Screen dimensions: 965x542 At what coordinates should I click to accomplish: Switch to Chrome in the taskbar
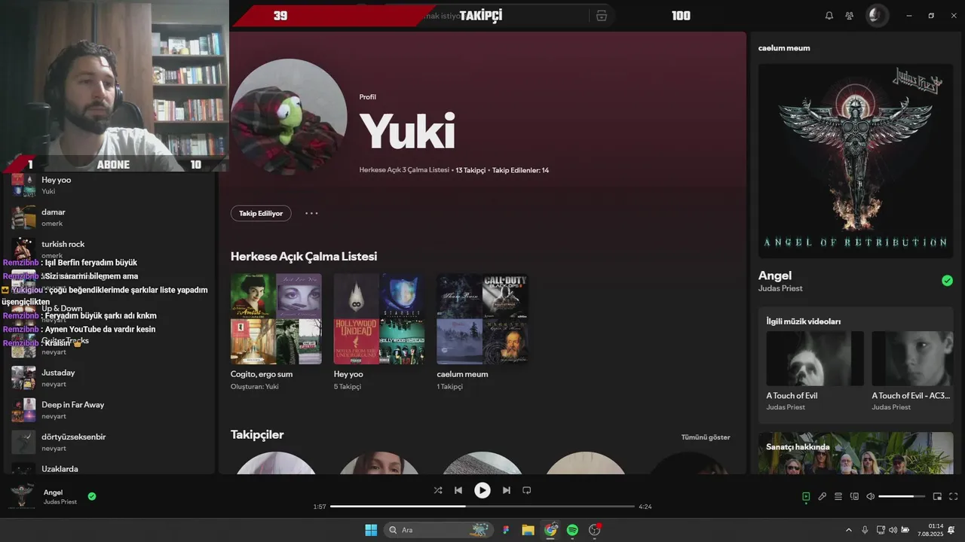(550, 530)
